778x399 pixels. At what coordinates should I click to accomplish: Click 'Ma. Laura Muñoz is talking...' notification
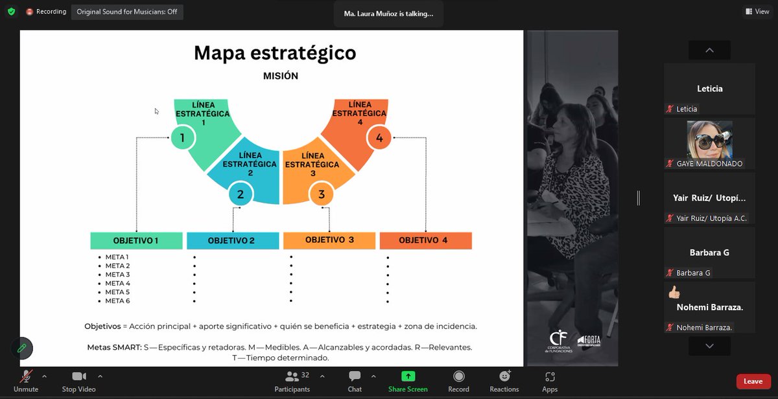pyautogui.click(x=388, y=14)
